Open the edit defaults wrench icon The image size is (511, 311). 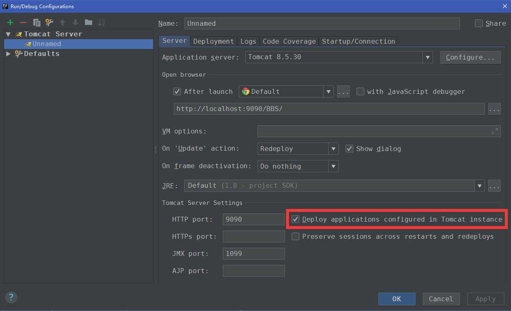49,22
